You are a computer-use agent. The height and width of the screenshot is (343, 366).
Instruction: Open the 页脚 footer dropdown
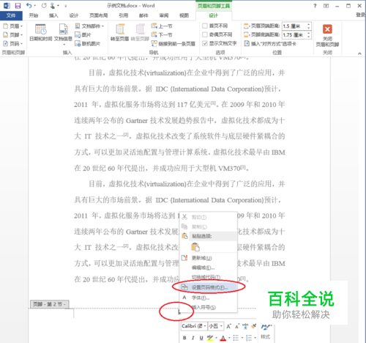point(12,34)
